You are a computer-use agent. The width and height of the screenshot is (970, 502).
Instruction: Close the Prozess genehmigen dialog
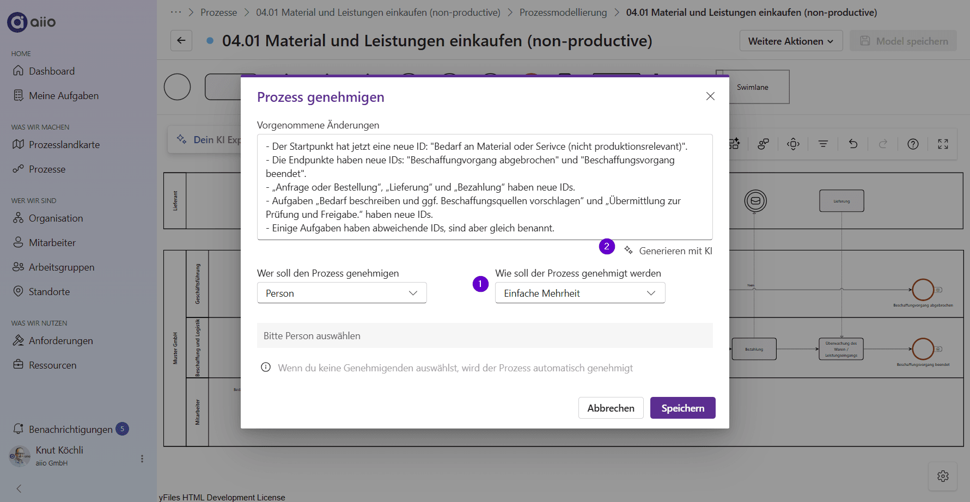tap(710, 96)
